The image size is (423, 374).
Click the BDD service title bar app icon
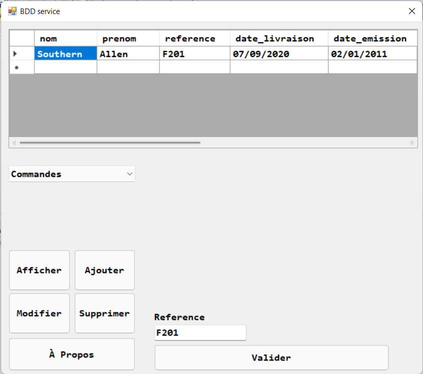pos(11,10)
